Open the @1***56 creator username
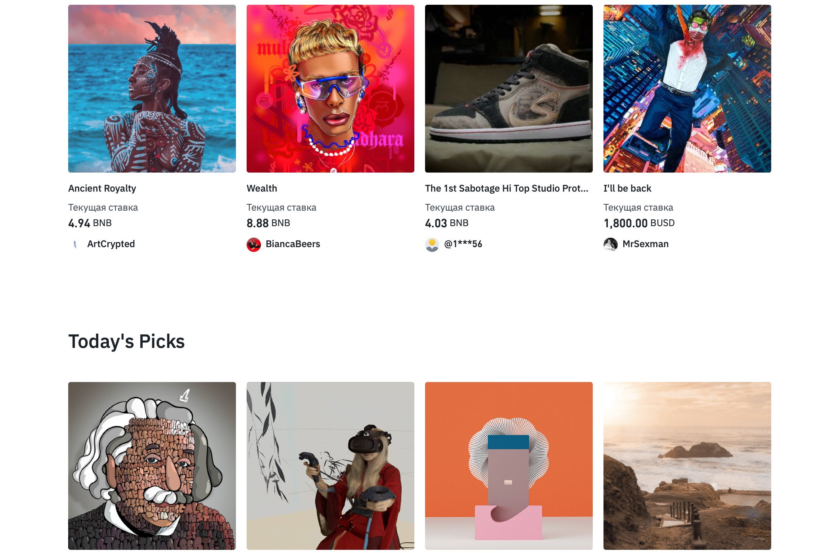This screenshot has height=553, width=839. (463, 244)
